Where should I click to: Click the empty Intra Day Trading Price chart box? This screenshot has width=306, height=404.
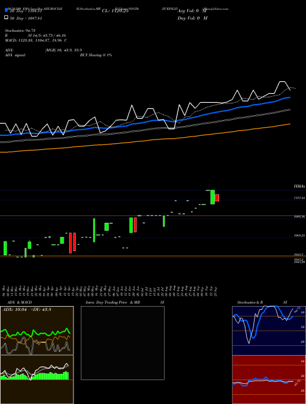click(x=122, y=343)
